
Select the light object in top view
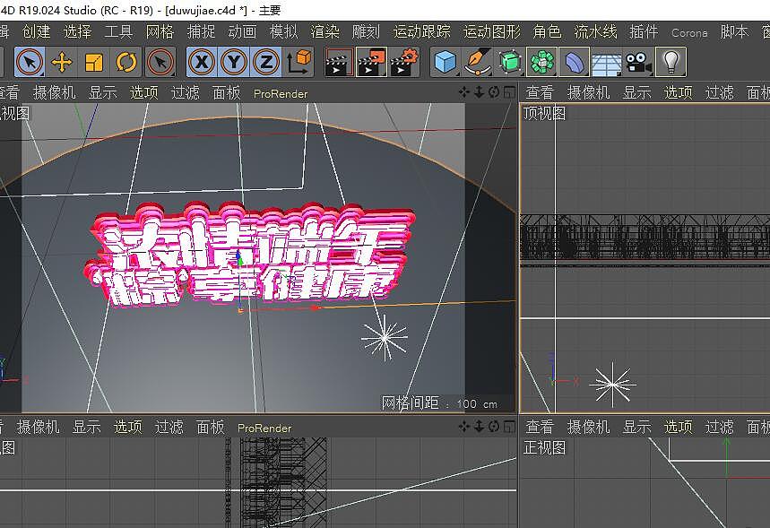coord(613,385)
